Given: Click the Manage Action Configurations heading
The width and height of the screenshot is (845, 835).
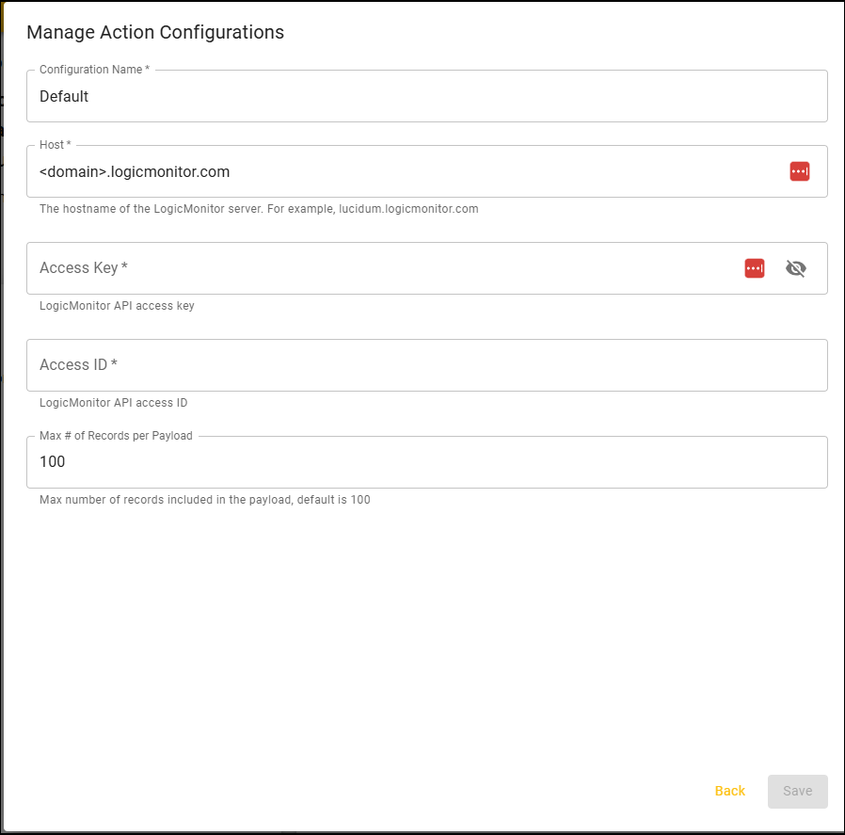Looking at the screenshot, I should pos(155,32).
